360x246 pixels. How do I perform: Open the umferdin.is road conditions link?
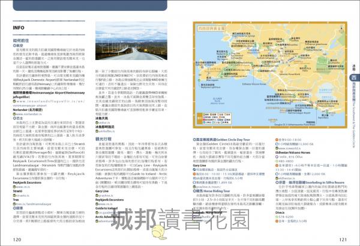[x=106, y=131]
